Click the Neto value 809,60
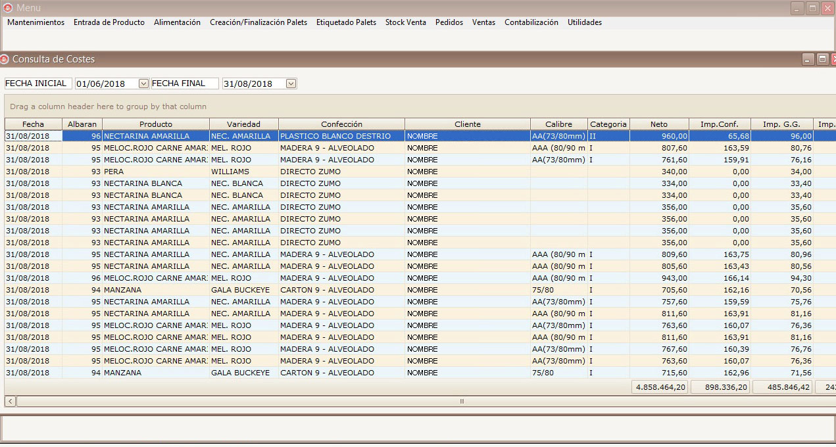The height and width of the screenshot is (447, 836). [x=659, y=254]
